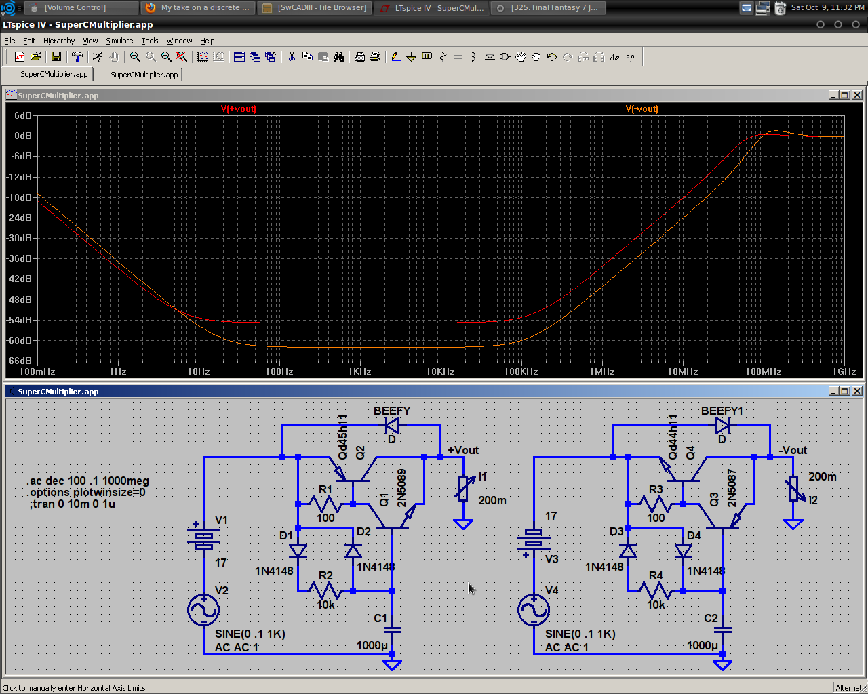Image resolution: width=868 pixels, height=694 pixels.
Task: Open the Simulate menu
Action: pyautogui.click(x=119, y=41)
